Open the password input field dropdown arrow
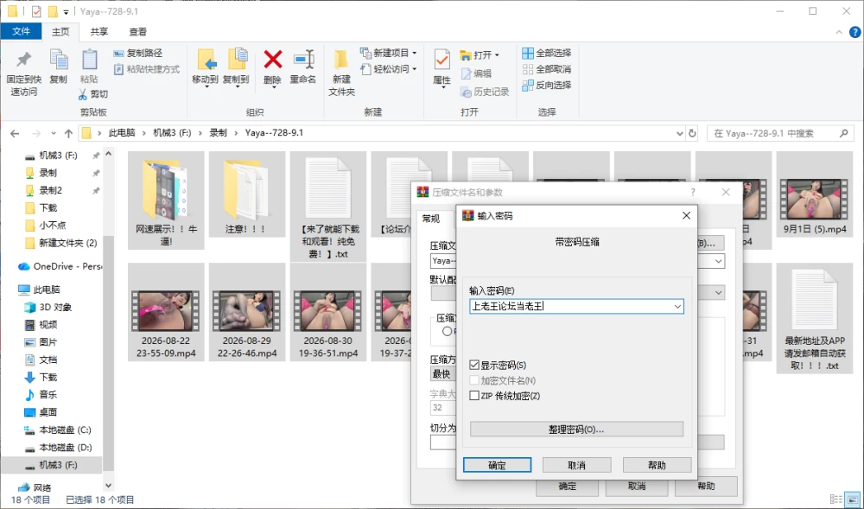Screen dimensions: 864x509 (x=677, y=306)
